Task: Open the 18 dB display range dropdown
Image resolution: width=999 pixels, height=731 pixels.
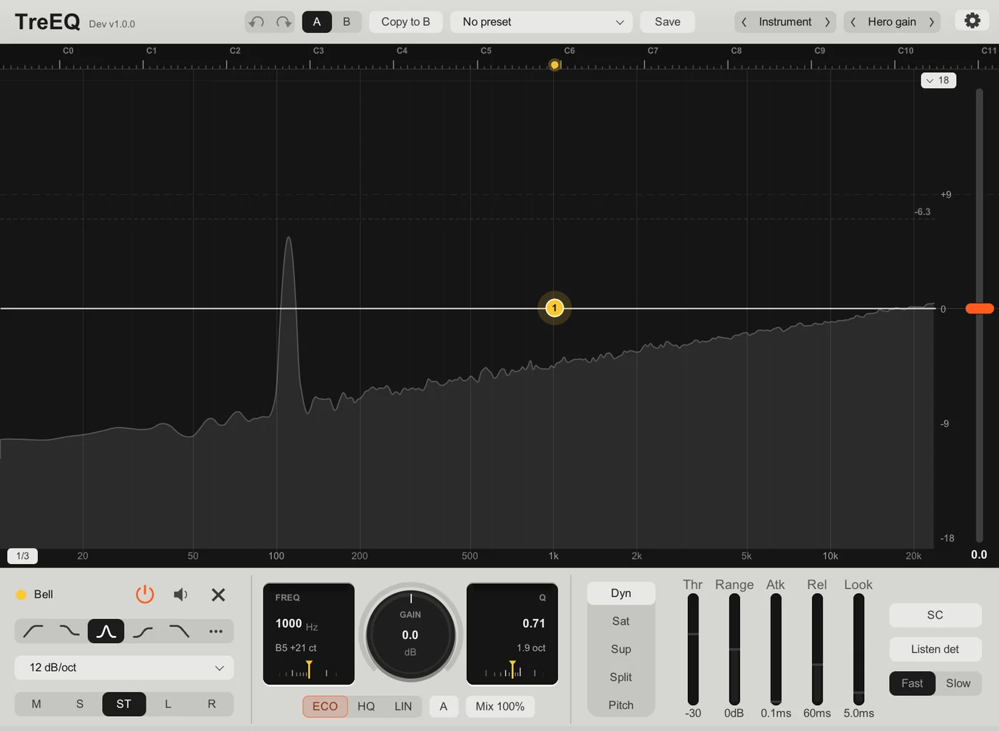Action: [938, 80]
